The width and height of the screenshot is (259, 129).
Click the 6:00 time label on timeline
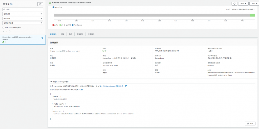pos(126,21)
